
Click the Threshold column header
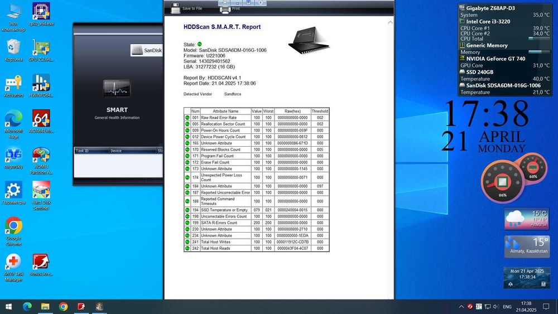click(320, 112)
